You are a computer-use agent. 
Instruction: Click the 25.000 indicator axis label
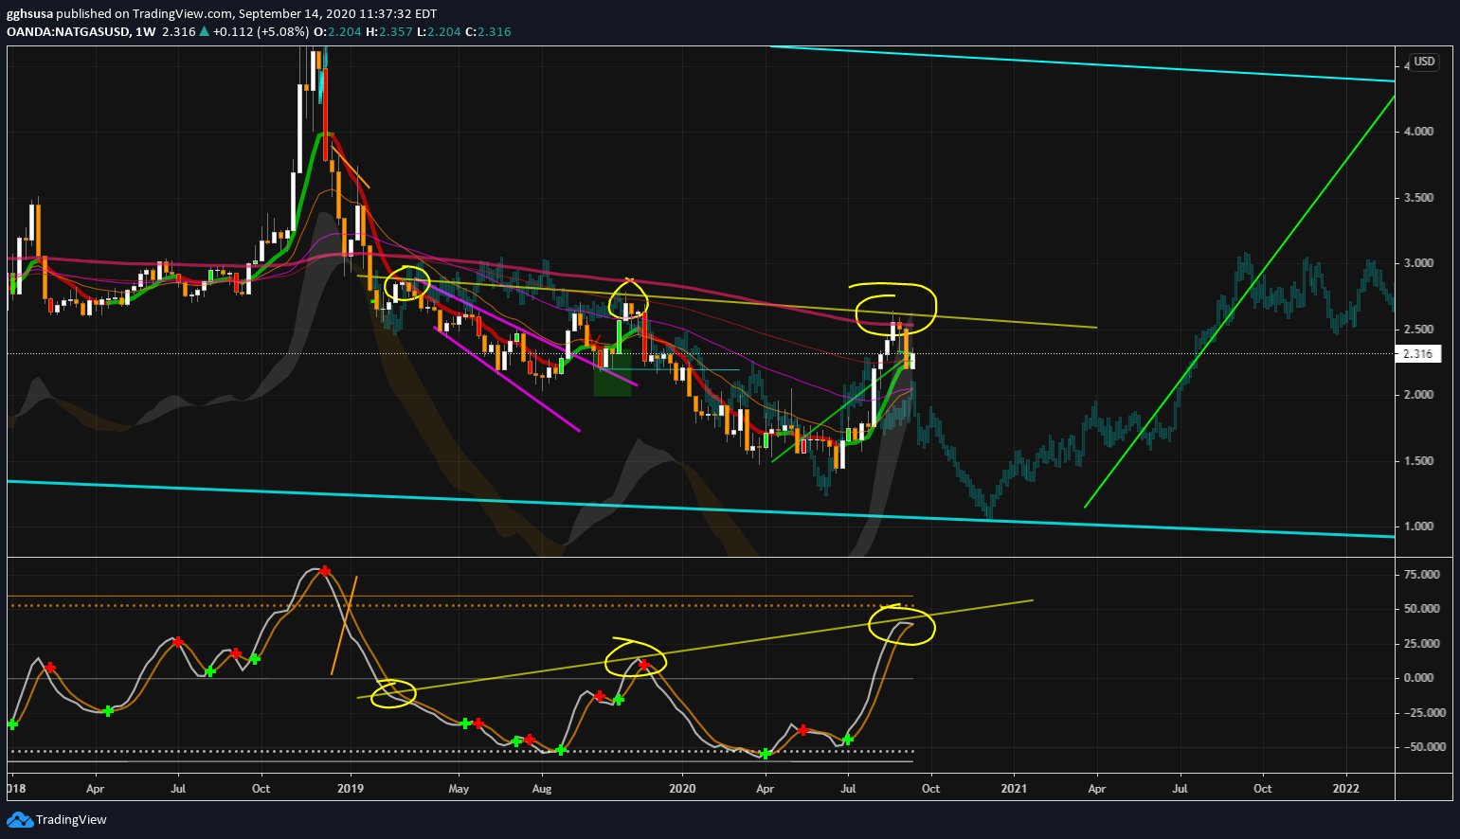(x=1422, y=644)
